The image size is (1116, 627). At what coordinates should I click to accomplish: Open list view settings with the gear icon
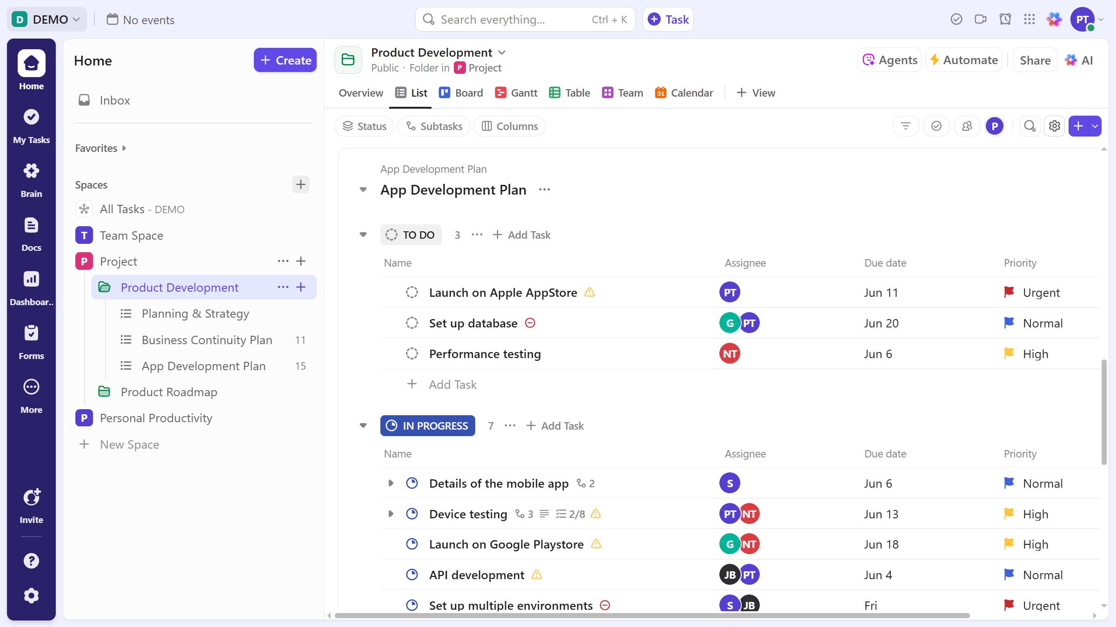pyautogui.click(x=1054, y=126)
